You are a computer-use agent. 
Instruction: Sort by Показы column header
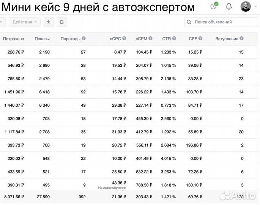coord(42,39)
